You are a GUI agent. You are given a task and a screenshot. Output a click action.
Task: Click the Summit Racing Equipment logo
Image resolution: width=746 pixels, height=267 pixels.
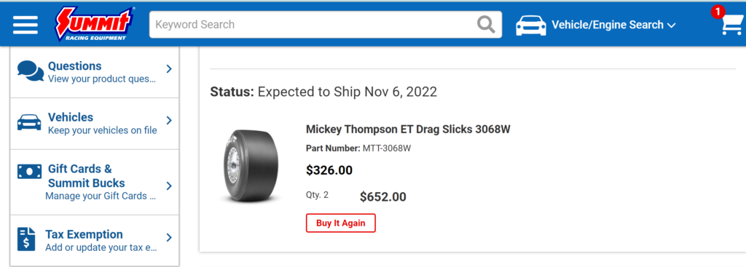point(94,24)
